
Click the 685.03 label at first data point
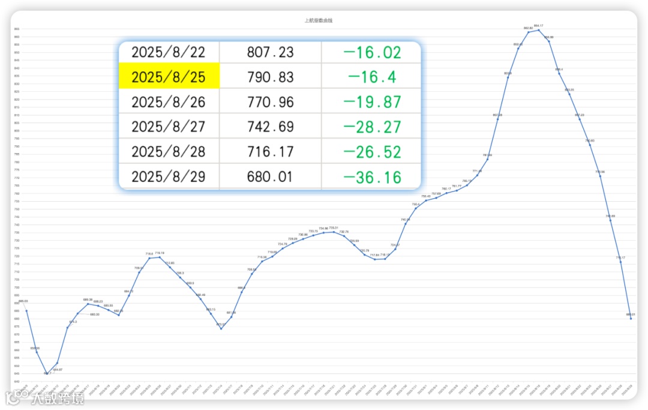(x=23, y=301)
